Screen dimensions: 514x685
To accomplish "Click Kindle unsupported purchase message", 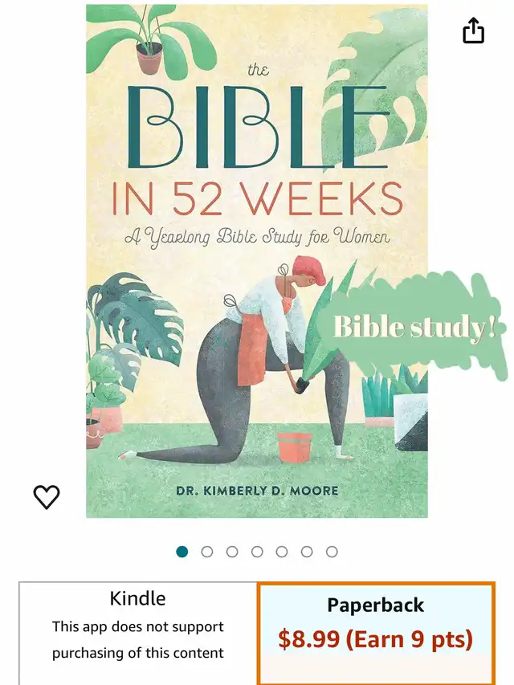I will coord(137,639).
